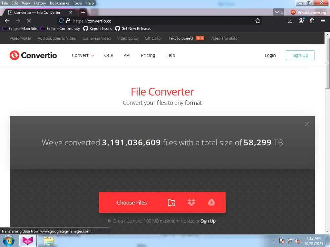This screenshot has width=330, height=247.
Task: Browse local files with folder search icon
Action: pyautogui.click(x=171, y=203)
